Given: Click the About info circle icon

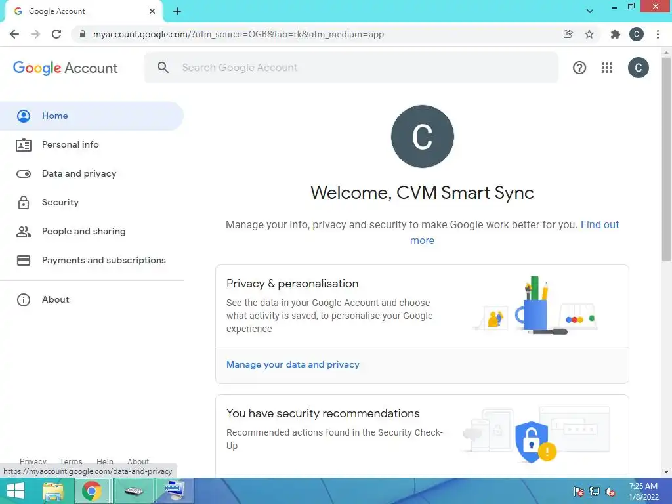Looking at the screenshot, I should [24, 299].
